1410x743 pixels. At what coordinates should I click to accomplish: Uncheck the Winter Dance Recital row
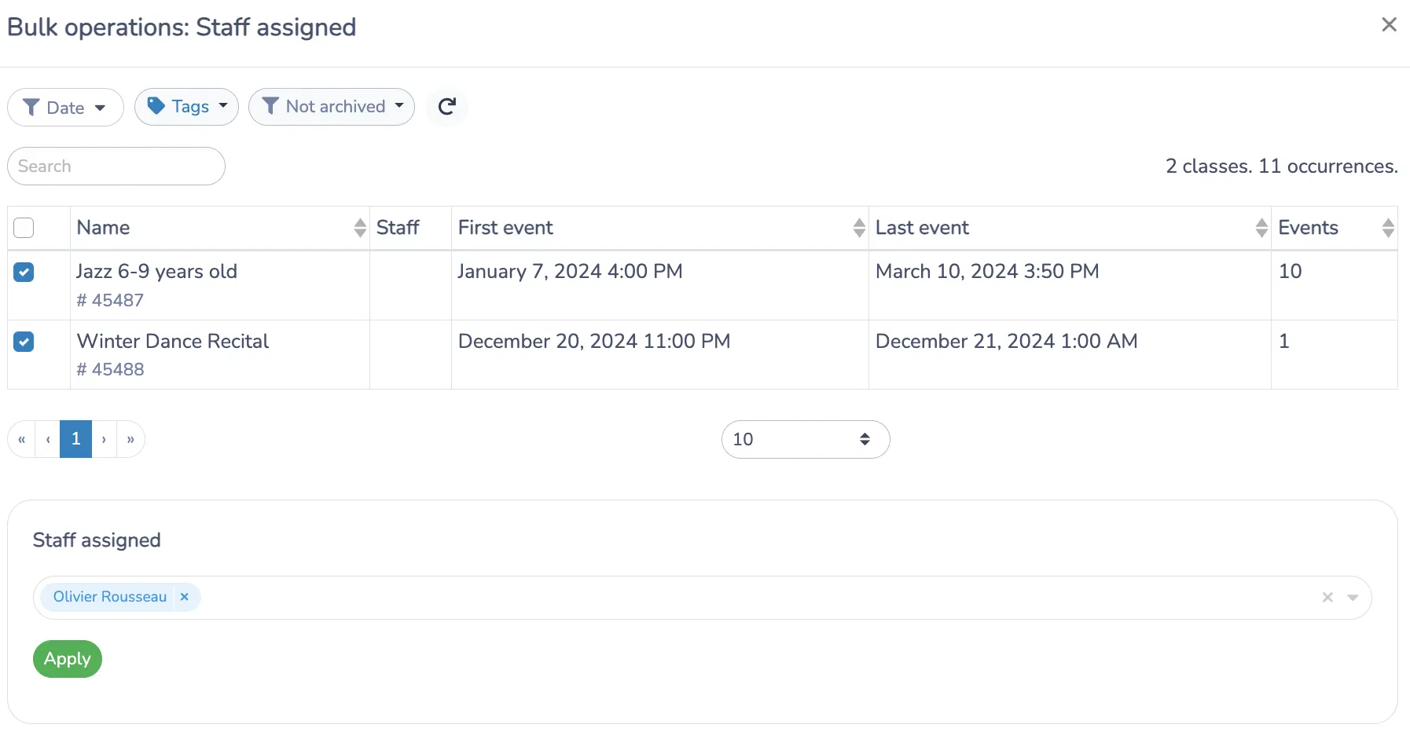[24, 342]
